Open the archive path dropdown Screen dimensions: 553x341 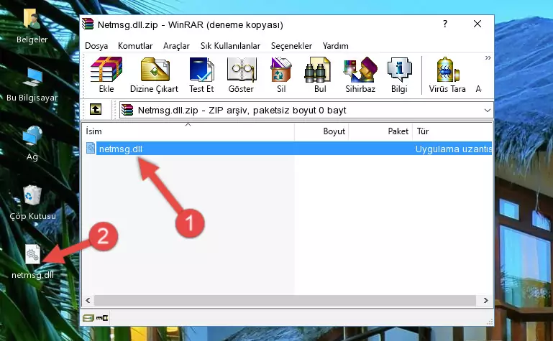pyautogui.click(x=488, y=110)
